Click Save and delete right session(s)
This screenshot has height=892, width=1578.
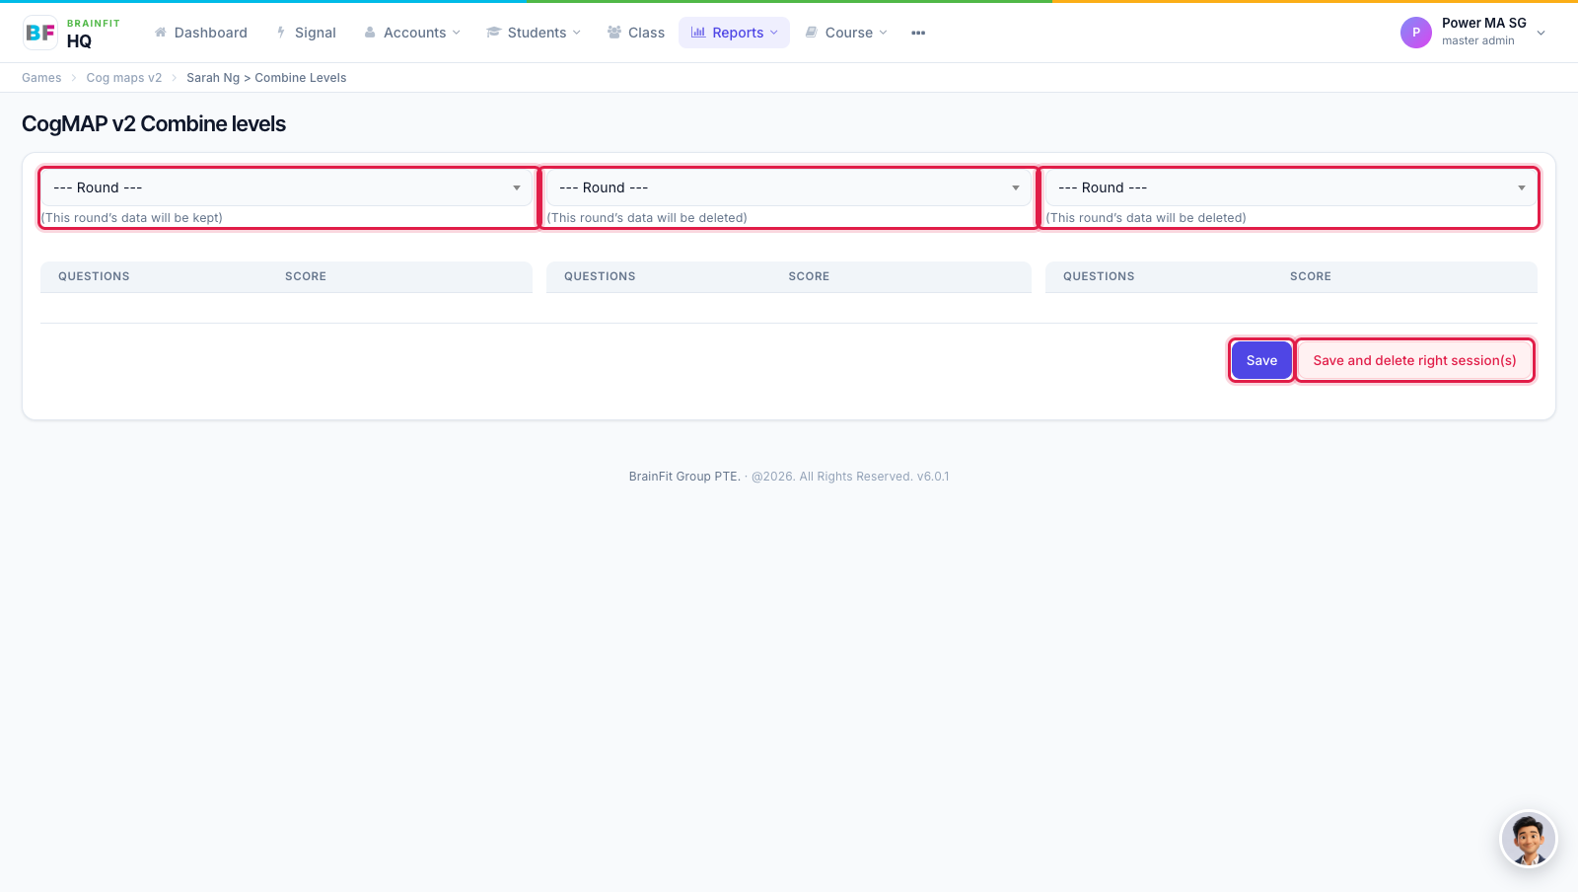[x=1414, y=360]
